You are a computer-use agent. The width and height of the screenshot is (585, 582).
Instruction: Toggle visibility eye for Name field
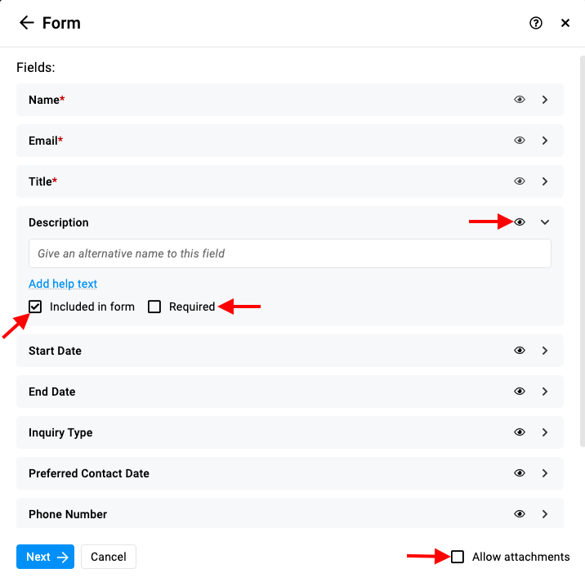coord(520,100)
